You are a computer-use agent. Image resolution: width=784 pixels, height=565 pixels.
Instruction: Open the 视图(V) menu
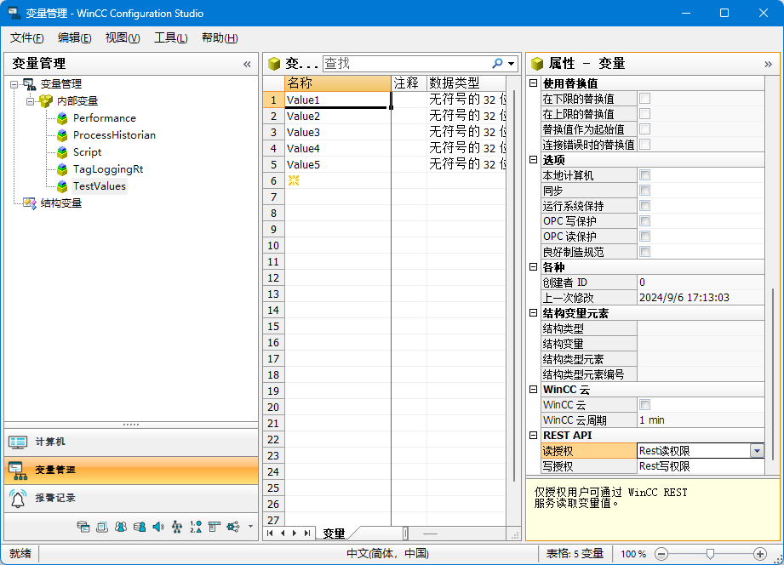point(123,38)
